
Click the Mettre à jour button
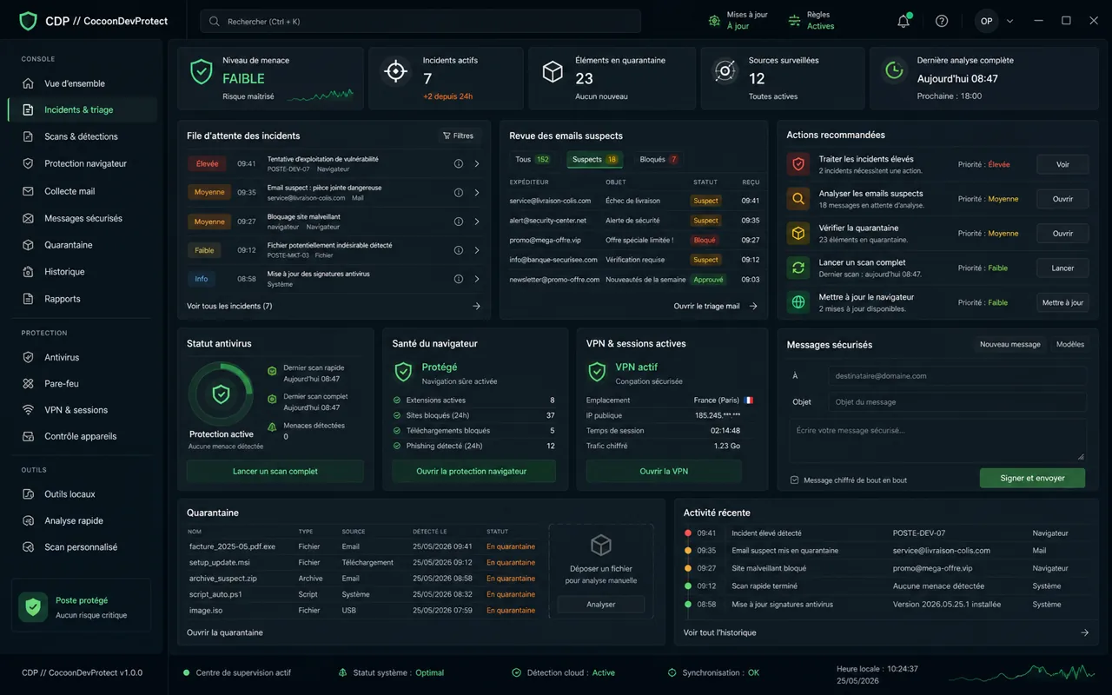click(1062, 302)
